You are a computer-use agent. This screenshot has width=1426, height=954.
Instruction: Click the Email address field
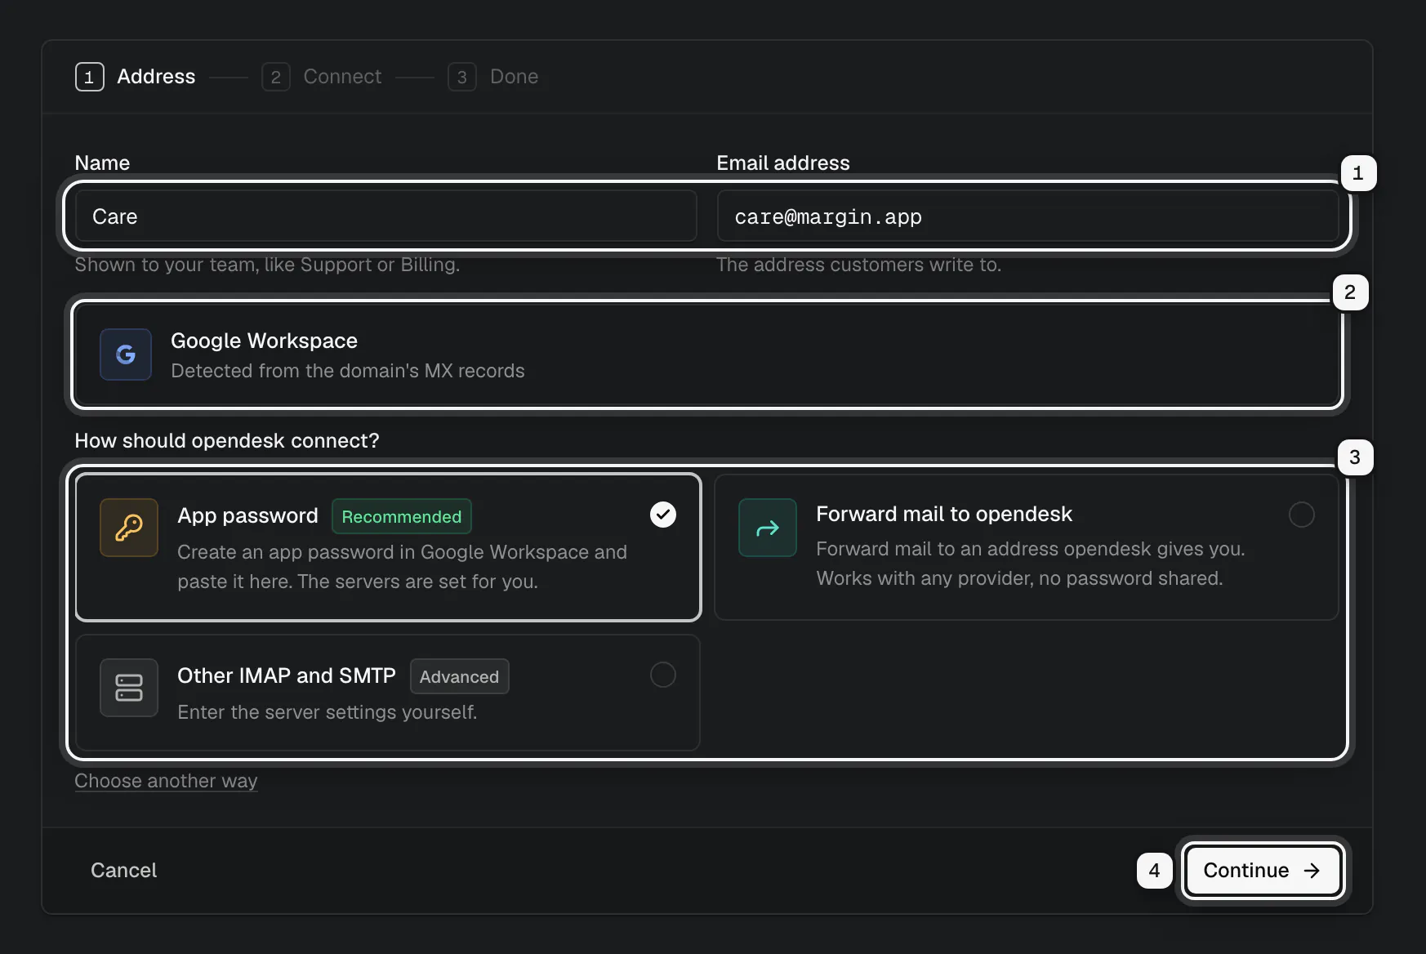point(1028,216)
